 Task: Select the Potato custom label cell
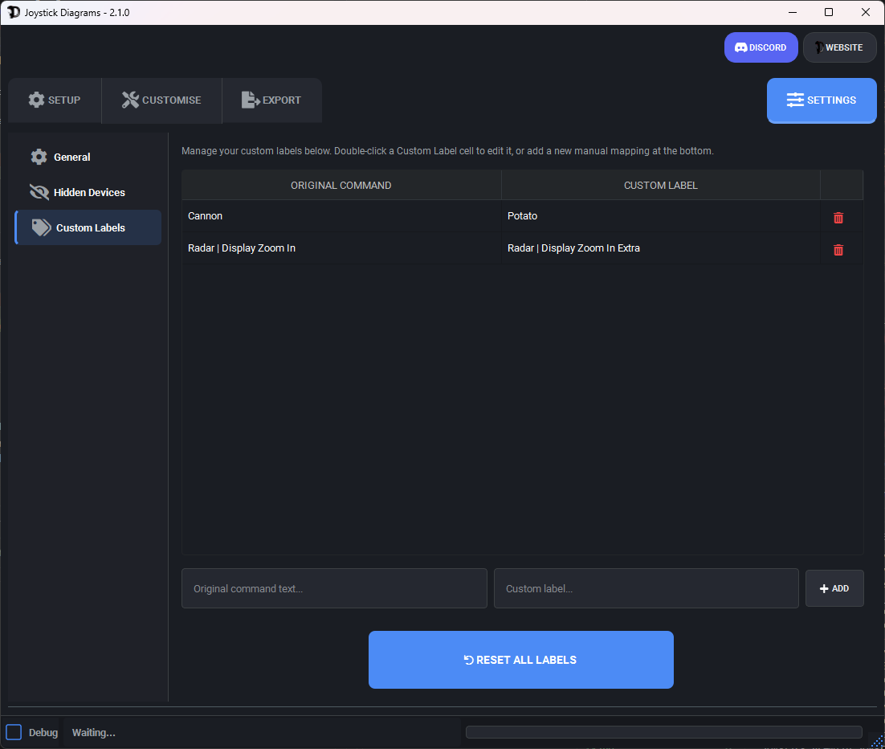[660, 216]
